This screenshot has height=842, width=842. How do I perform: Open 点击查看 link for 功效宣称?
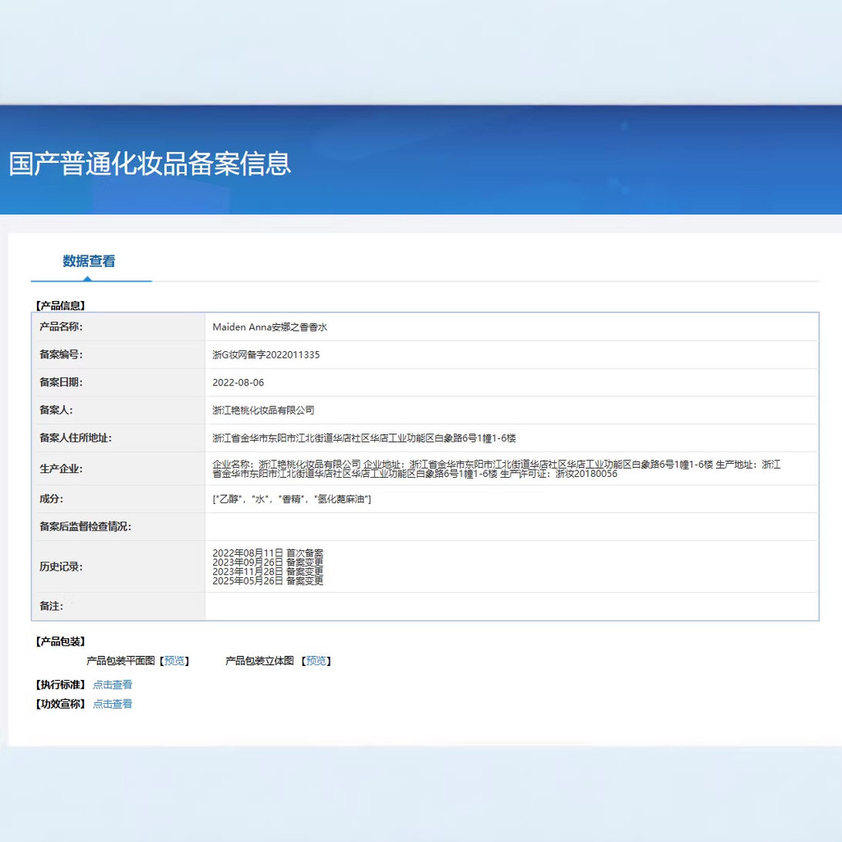[x=112, y=704]
